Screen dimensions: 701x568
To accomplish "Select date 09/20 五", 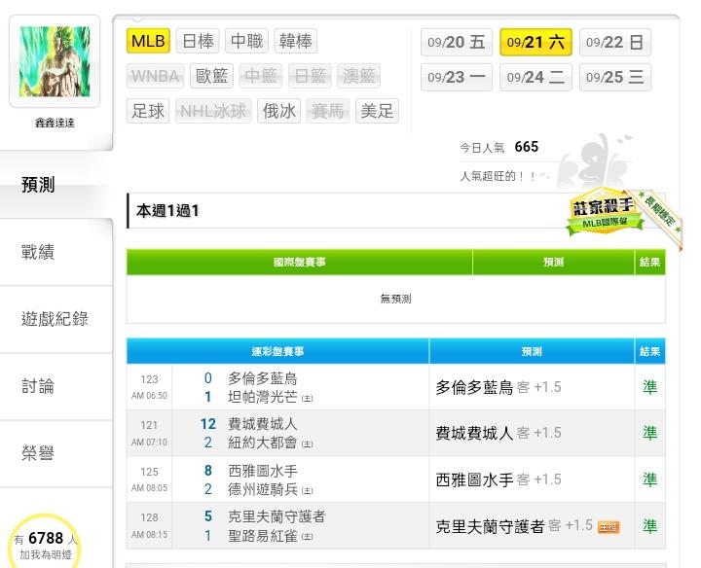I will click(457, 43).
